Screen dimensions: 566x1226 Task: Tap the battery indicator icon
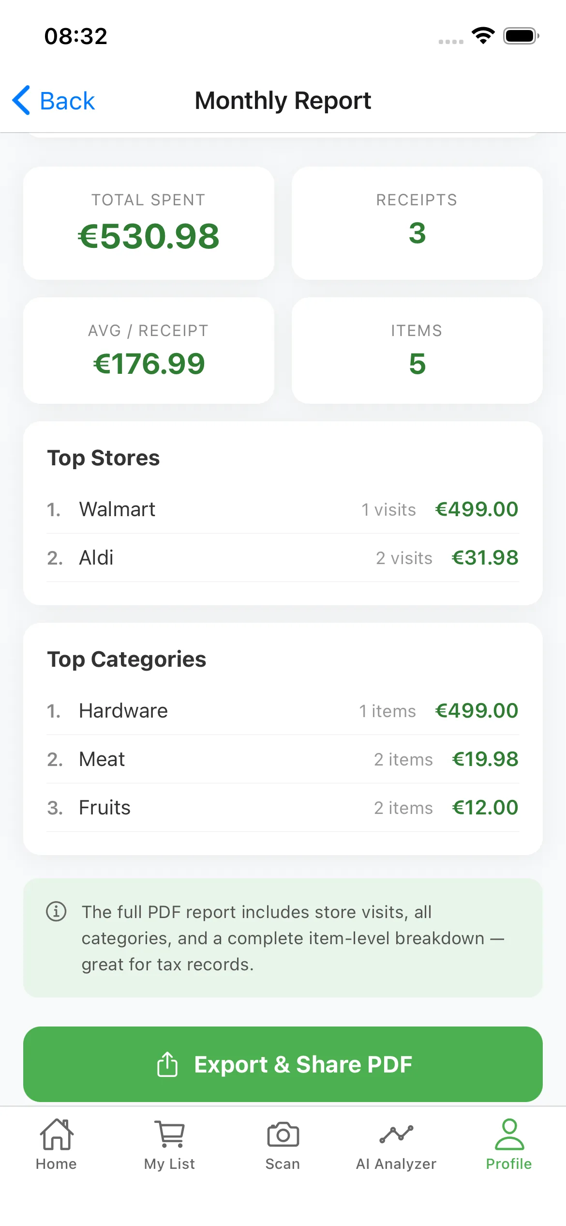521,36
